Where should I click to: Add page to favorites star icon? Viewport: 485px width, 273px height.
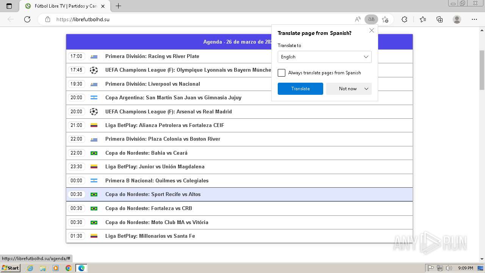[385, 19]
